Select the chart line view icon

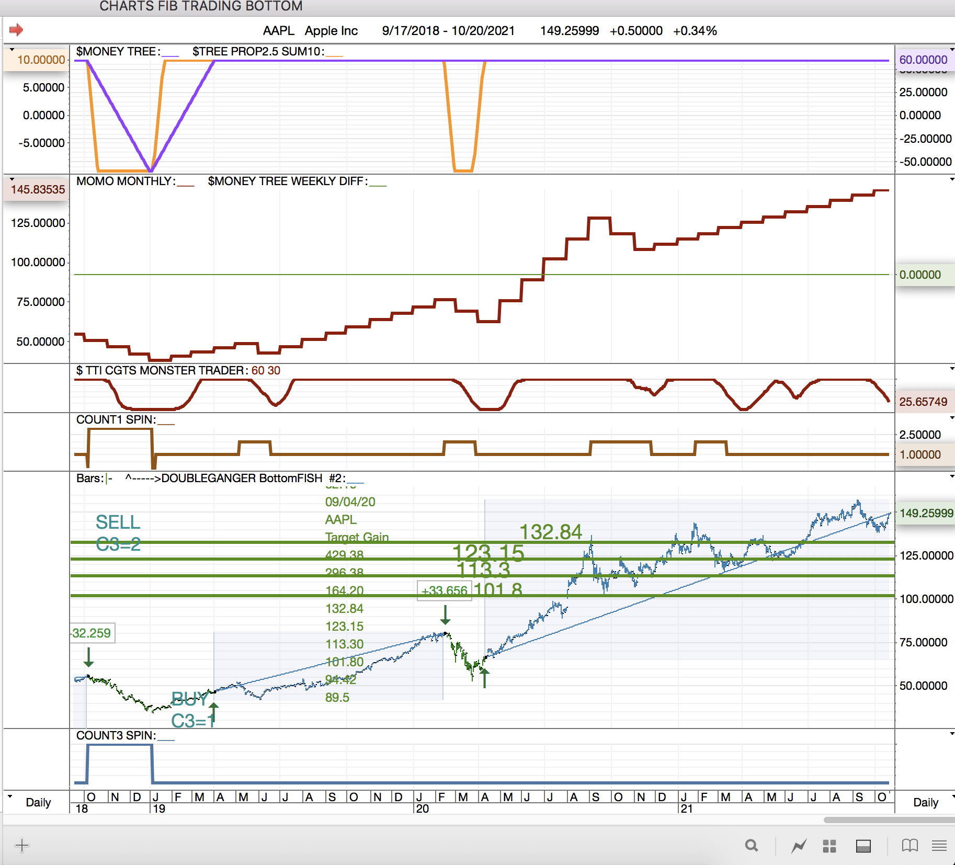[799, 845]
